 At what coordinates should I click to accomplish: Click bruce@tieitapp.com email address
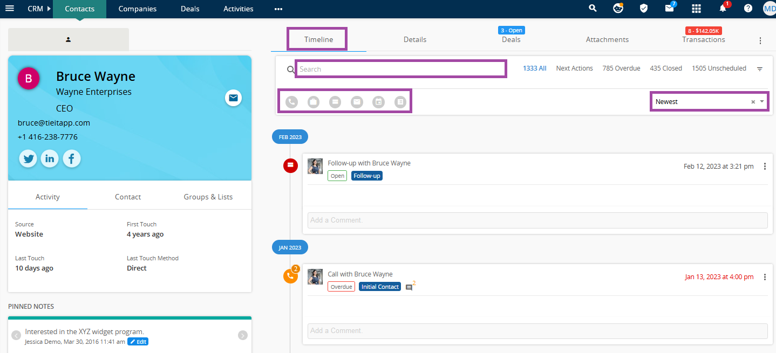[x=54, y=123]
